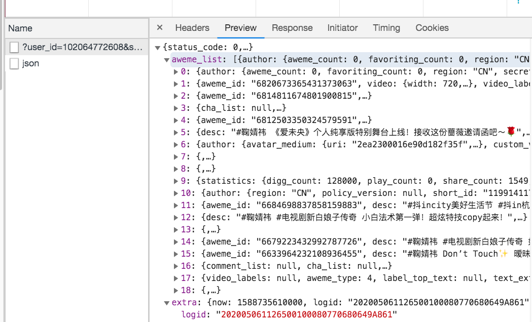532x322 pixels.
Task: Expand item 4 with aweme_id 6812503350324579591
Action: [176, 120]
